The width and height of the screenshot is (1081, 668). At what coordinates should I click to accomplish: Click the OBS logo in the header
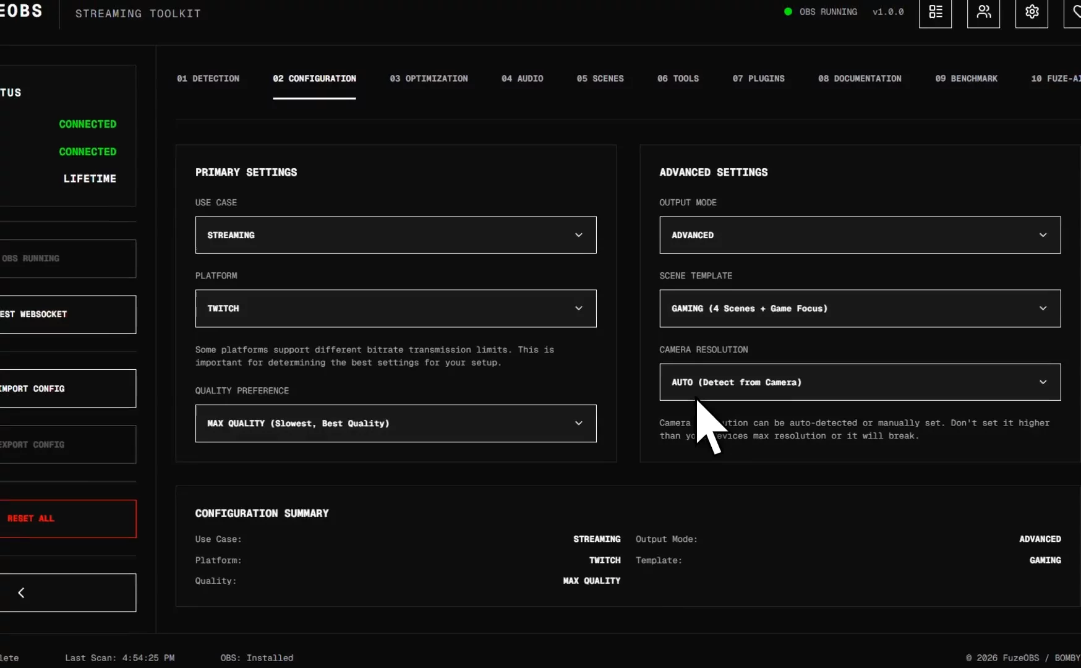point(21,11)
